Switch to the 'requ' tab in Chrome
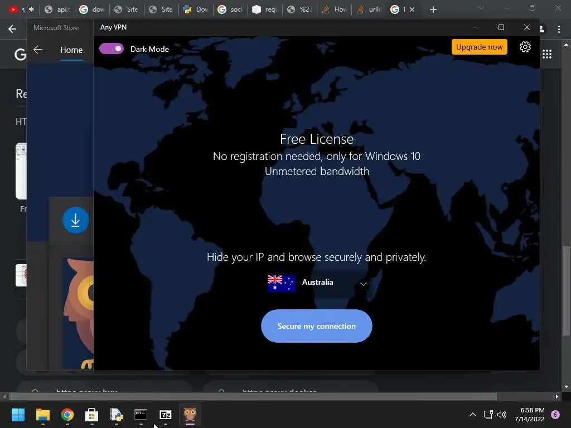Image resolution: width=571 pixels, height=428 pixels. pyautogui.click(x=265, y=9)
